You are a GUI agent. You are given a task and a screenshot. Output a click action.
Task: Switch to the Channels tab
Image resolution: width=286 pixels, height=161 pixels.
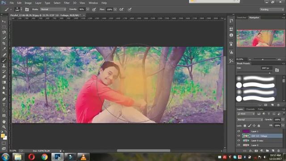click(250, 109)
